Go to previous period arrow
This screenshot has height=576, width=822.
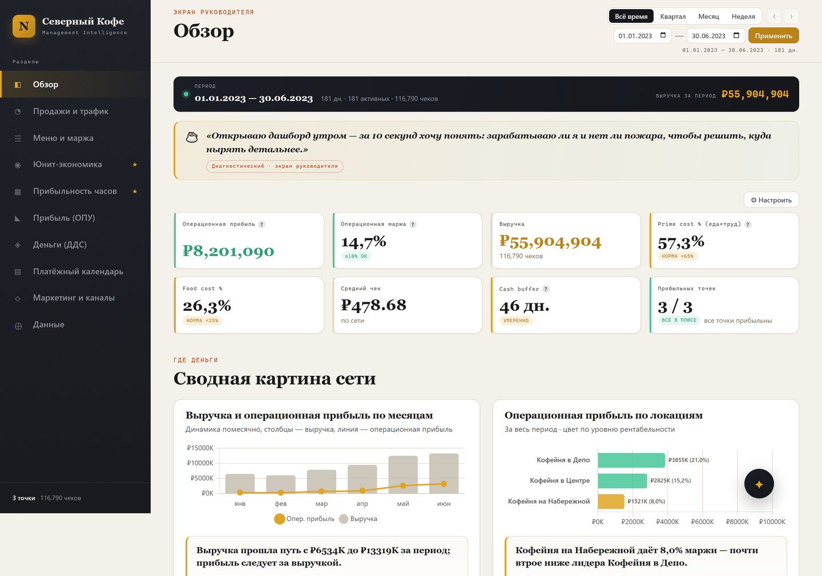[775, 17]
